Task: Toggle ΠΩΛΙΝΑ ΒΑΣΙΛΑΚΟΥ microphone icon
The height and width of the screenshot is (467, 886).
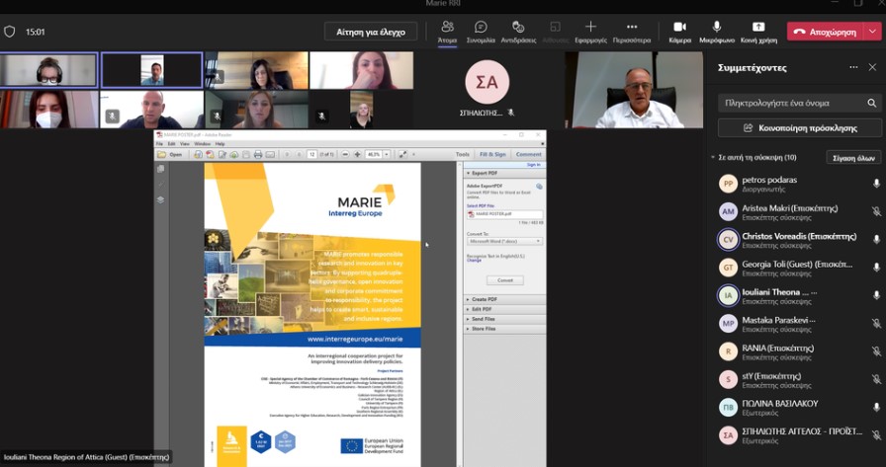Action: coord(876,407)
